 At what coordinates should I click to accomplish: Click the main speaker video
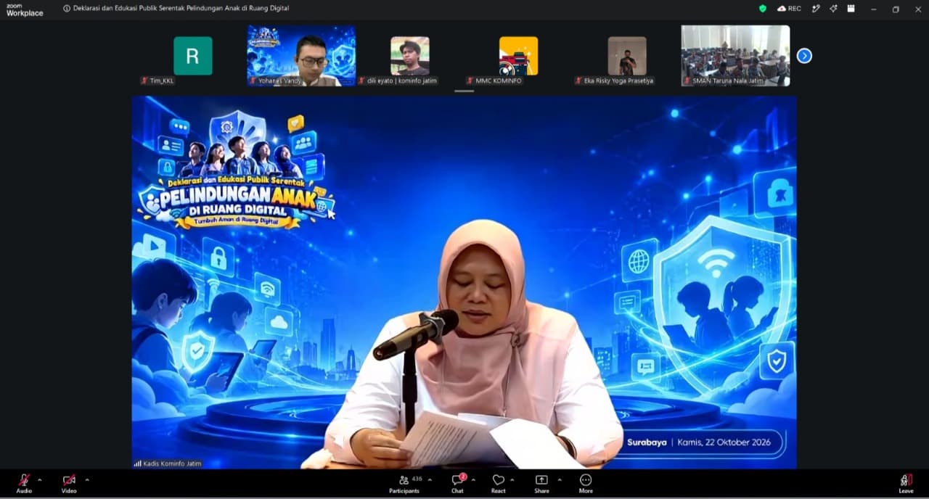(464, 283)
